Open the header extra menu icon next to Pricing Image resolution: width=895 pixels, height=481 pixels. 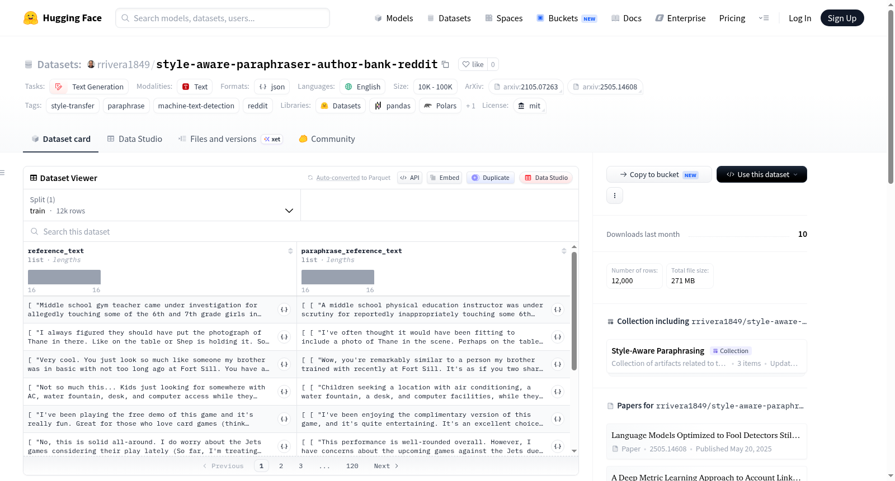[x=764, y=18]
